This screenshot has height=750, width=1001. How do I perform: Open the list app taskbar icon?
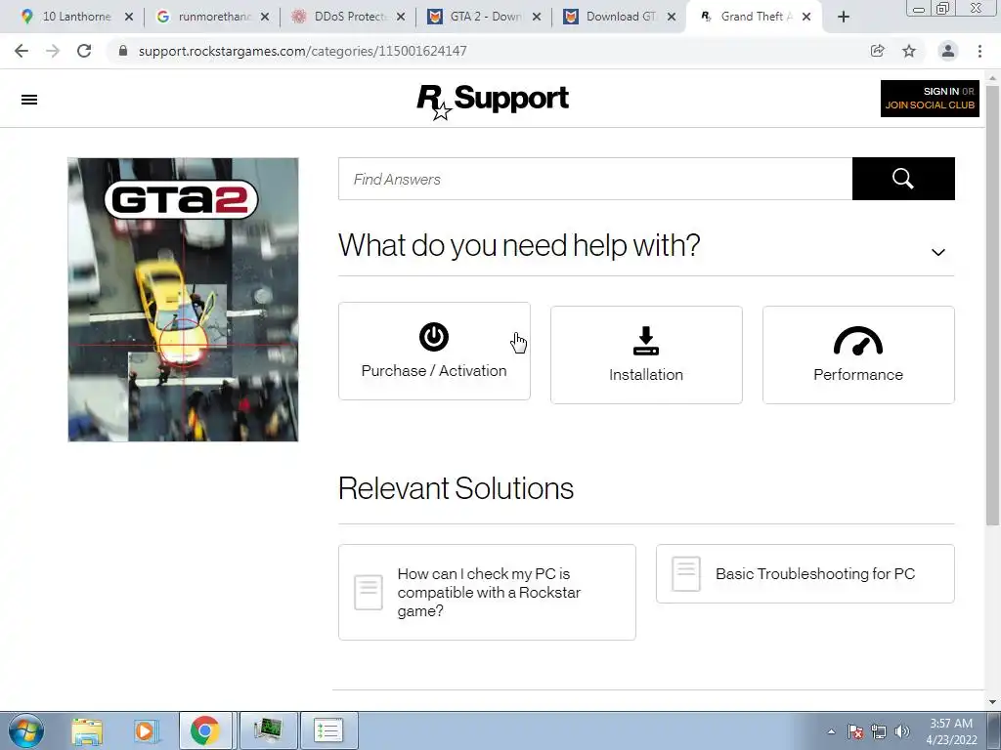click(328, 730)
